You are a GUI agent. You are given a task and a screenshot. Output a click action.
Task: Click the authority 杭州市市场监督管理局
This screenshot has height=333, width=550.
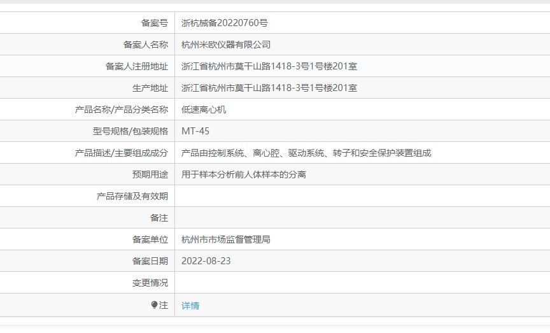[x=226, y=239]
